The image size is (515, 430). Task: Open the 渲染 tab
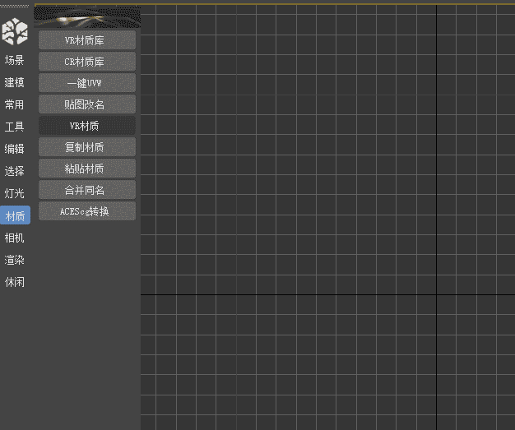click(15, 260)
